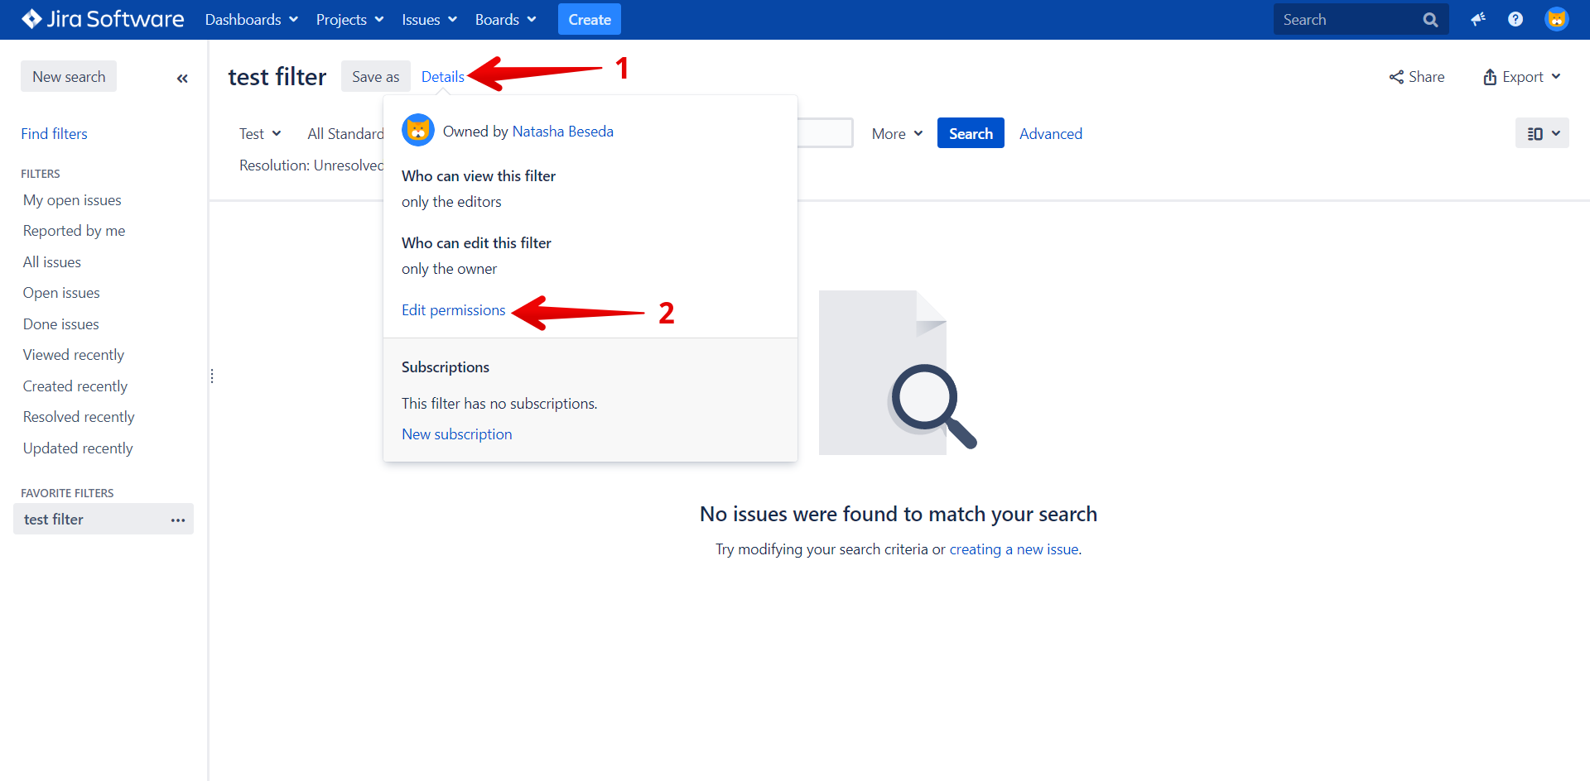Open the ellipsis menu for test filter
This screenshot has height=781, width=1590.
click(x=178, y=520)
